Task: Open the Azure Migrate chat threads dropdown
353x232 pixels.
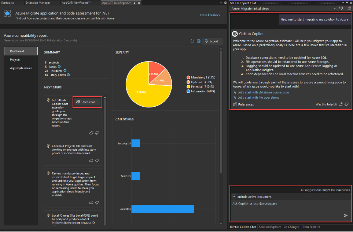Action: point(335,8)
